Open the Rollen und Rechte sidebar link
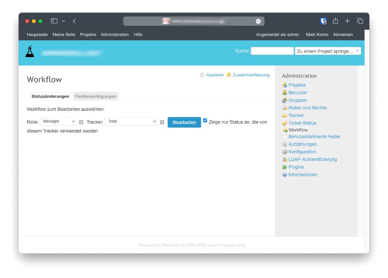 click(307, 108)
